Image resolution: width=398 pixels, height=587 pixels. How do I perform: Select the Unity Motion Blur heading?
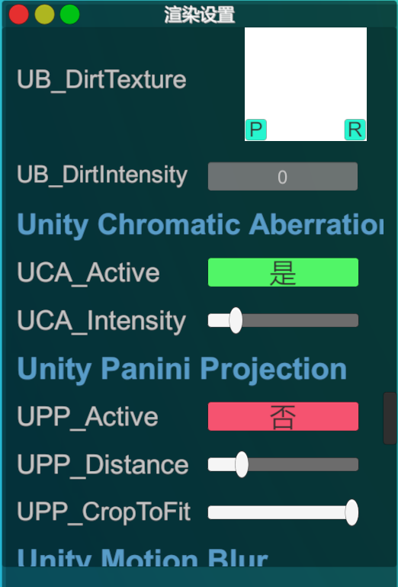click(143, 558)
